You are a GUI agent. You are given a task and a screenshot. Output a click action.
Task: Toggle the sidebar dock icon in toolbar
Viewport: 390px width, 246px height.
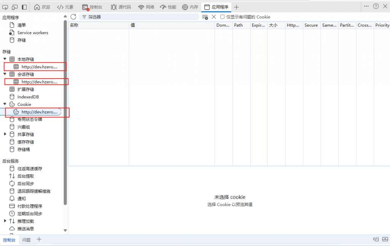[x=24, y=7]
